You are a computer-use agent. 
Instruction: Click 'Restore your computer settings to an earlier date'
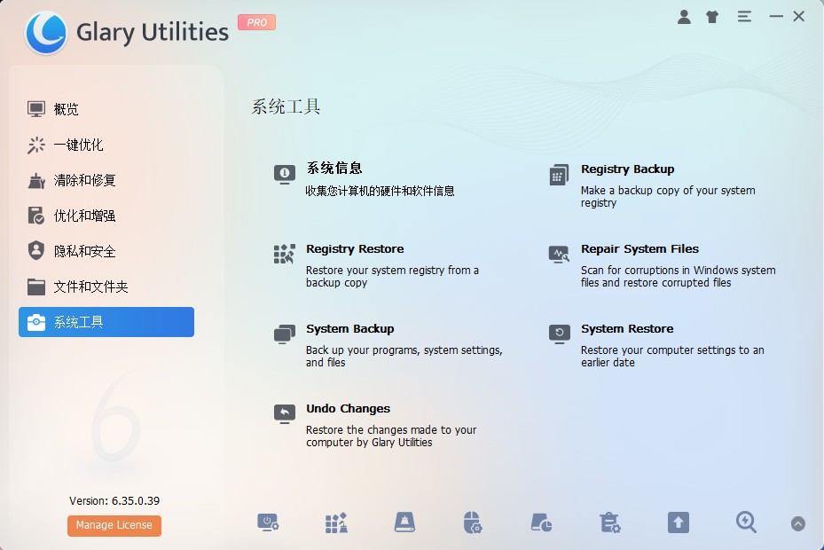pos(672,357)
